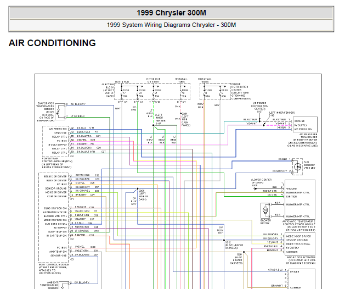The image size is (339, 289).
Task: Click '5 VOLT SUPPLY' pin in the PCM box
Action: 58,144
